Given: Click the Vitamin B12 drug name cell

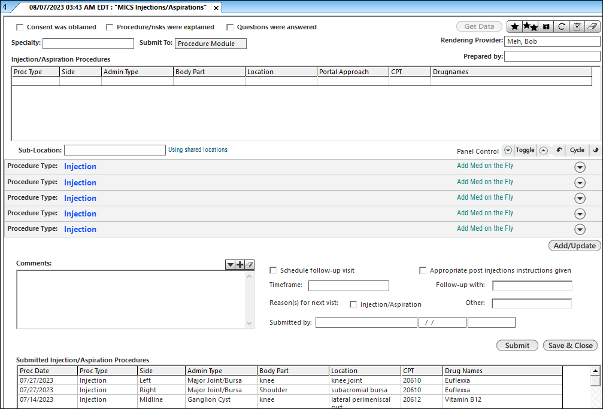Looking at the screenshot, I should pos(502,399).
